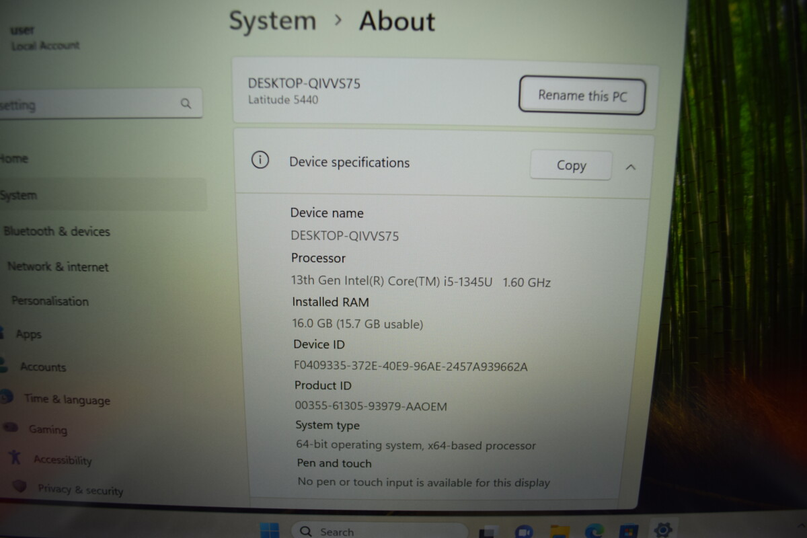Screen dimensions: 807x538
Task: Click the "64-bit operating system" system type text
Action: [358, 445]
